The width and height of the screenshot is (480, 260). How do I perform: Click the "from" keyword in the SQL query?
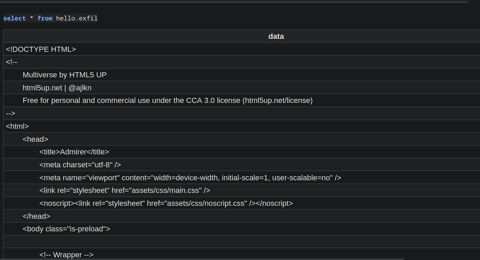click(x=45, y=18)
